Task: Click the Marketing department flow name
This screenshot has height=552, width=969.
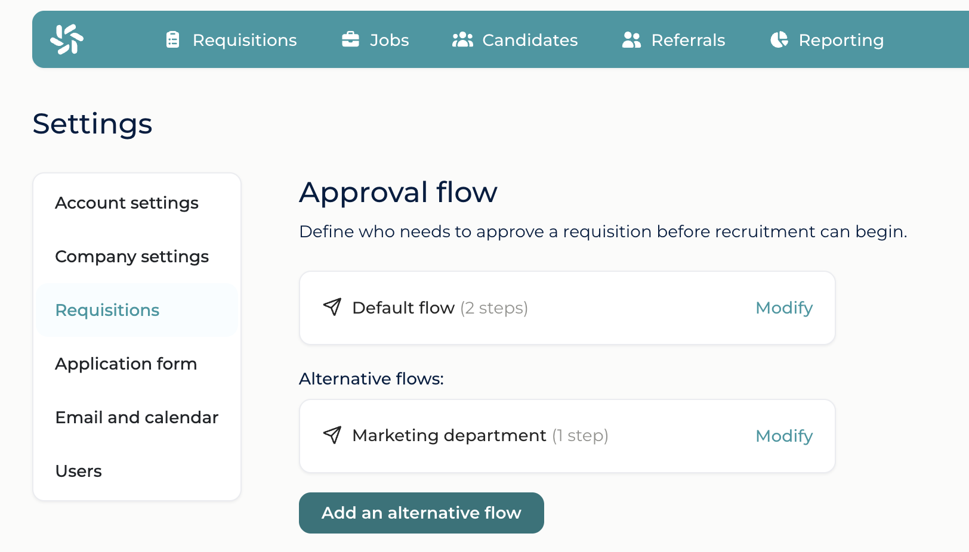Action: (449, 435)
